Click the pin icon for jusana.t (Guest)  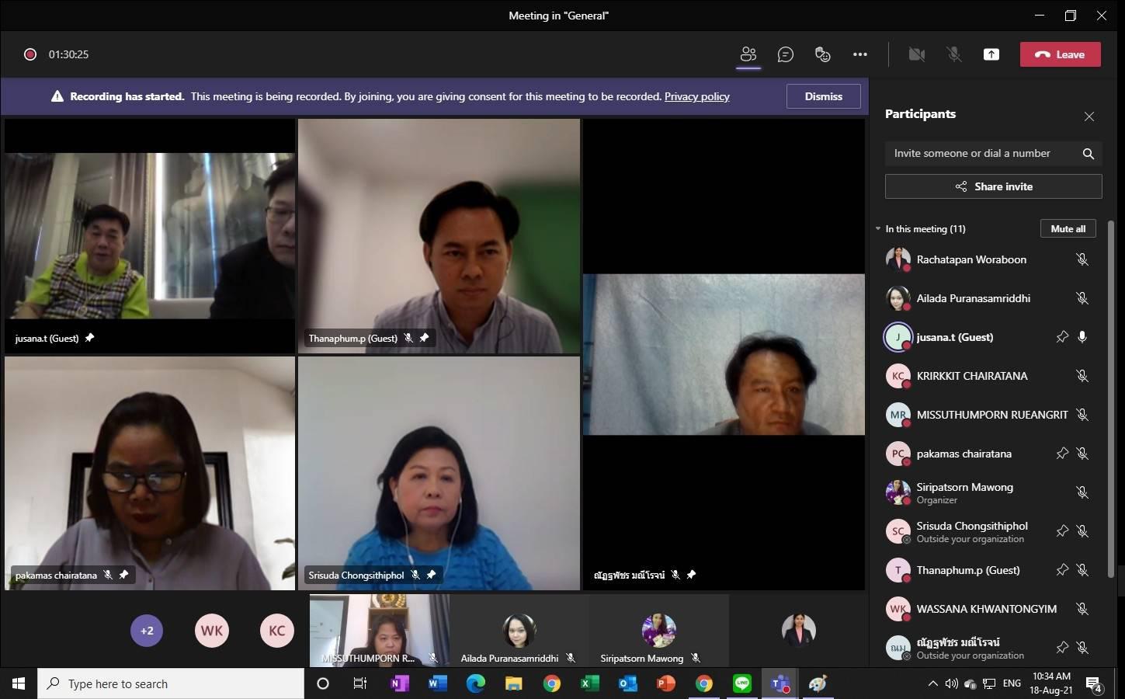click(x=1062, y=337)
